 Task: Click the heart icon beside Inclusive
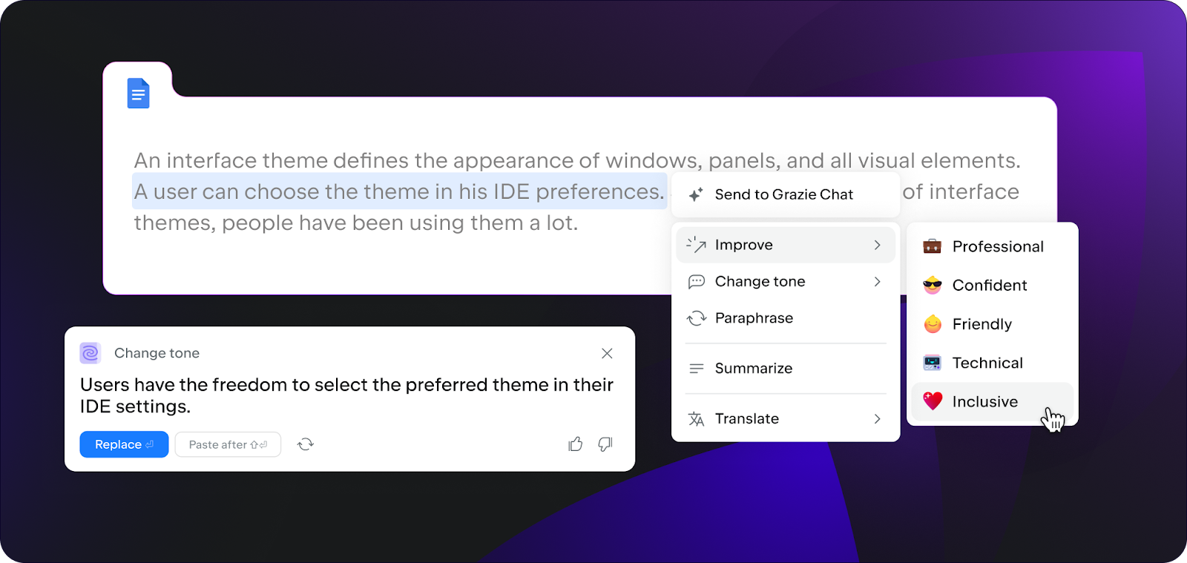click(933, 401)
